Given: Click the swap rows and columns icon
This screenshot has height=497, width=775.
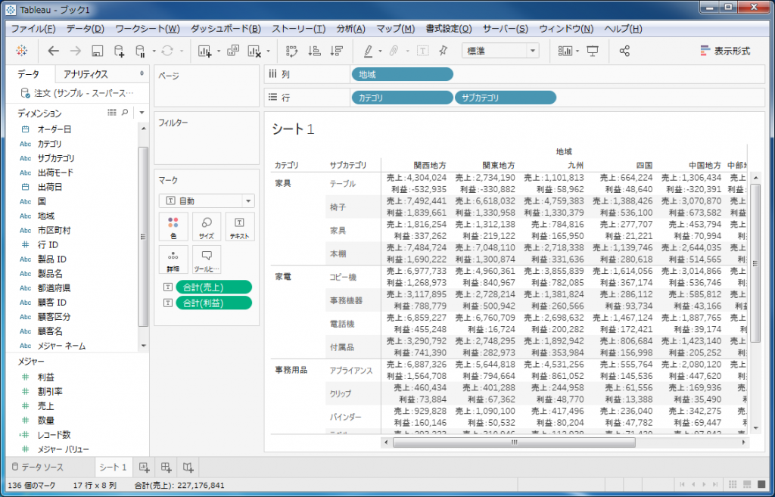Looking at the screenshot, I should (292, 51).
